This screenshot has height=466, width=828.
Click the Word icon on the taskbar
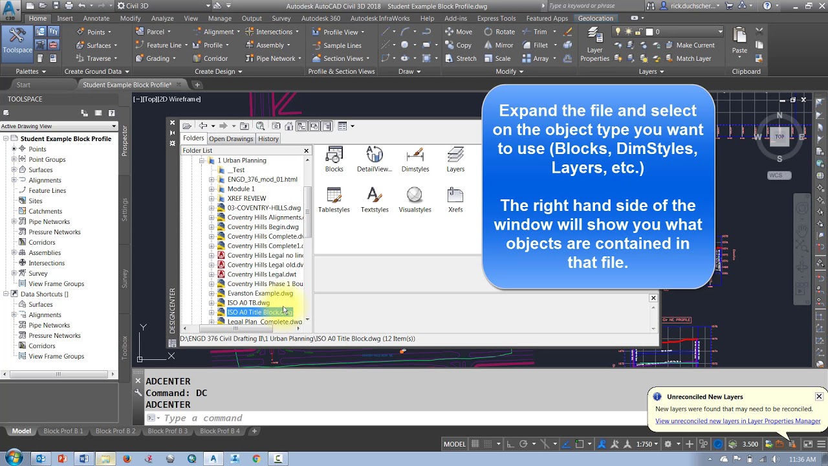click(83, 459)
